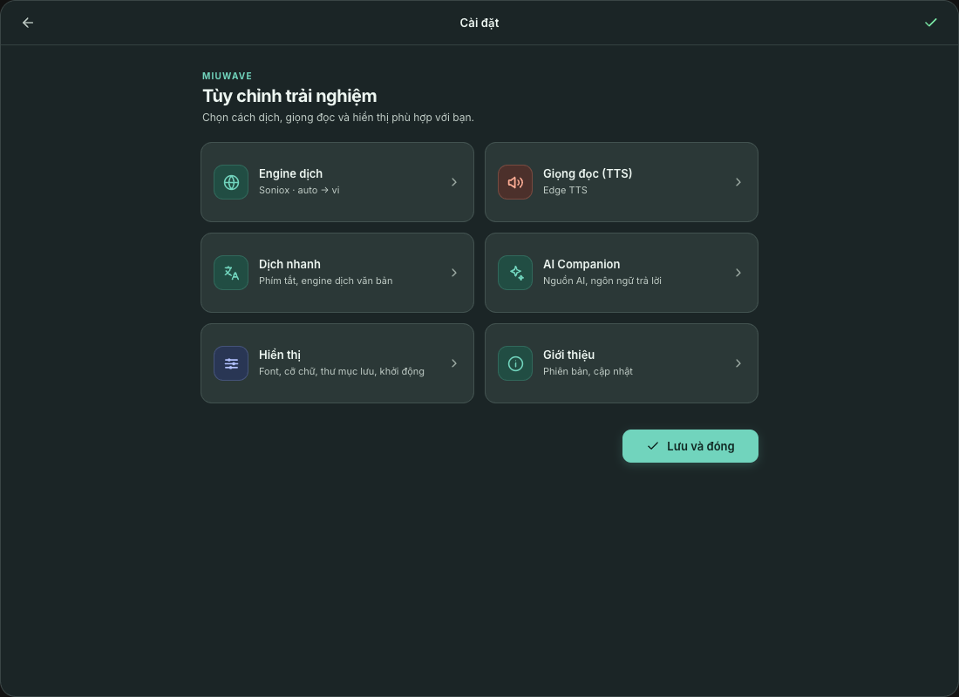The height and width of the screenshot is (697, 959).
Task: Click 'Phiên bản, cập nhật' subtitle
Action: click(x=588, y=371)
